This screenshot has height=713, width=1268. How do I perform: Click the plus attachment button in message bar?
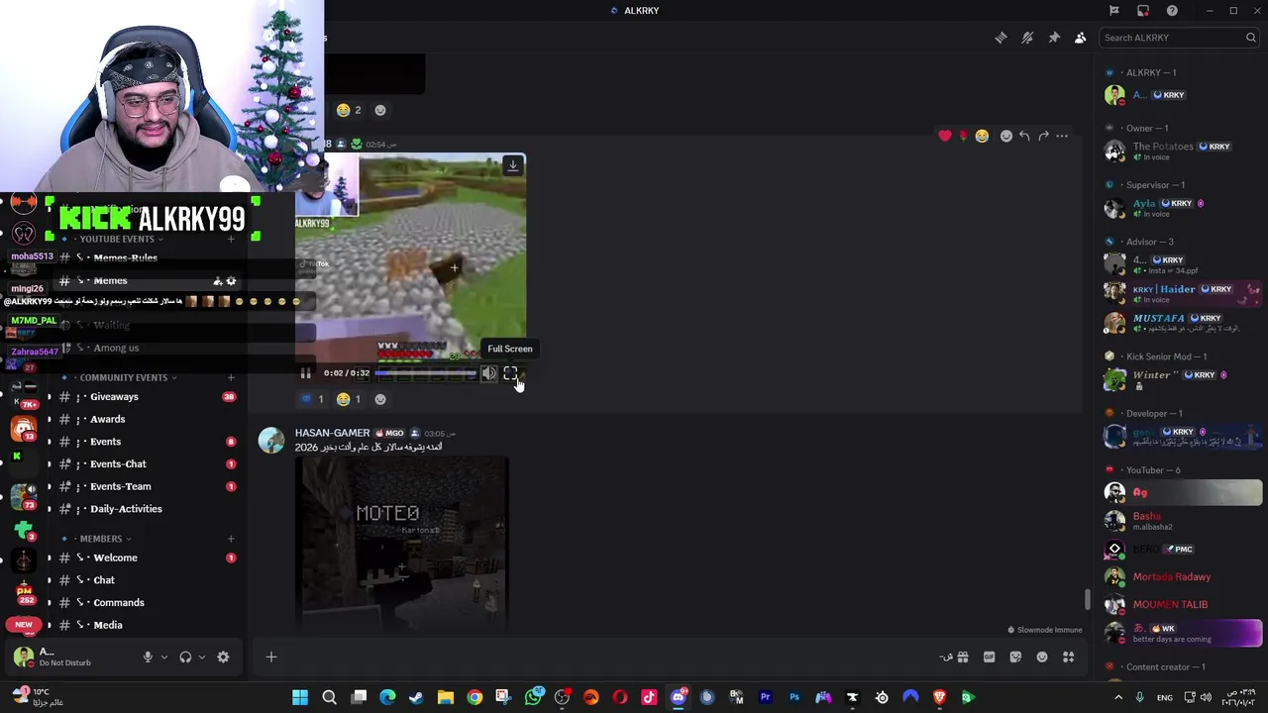[x=270, y=657]
